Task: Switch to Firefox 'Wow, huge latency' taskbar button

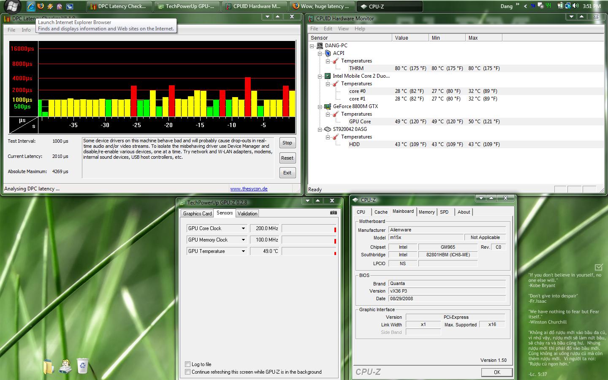Action: [x=322, y=6]
